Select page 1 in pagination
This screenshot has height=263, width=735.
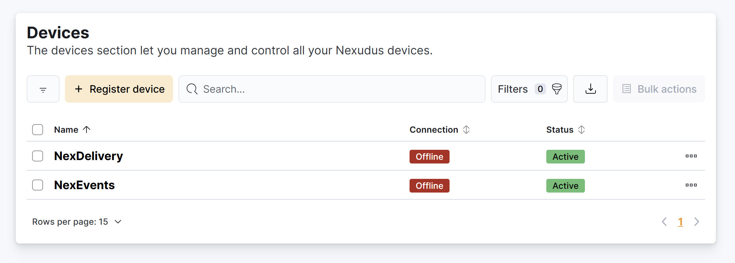pos(680,222)
